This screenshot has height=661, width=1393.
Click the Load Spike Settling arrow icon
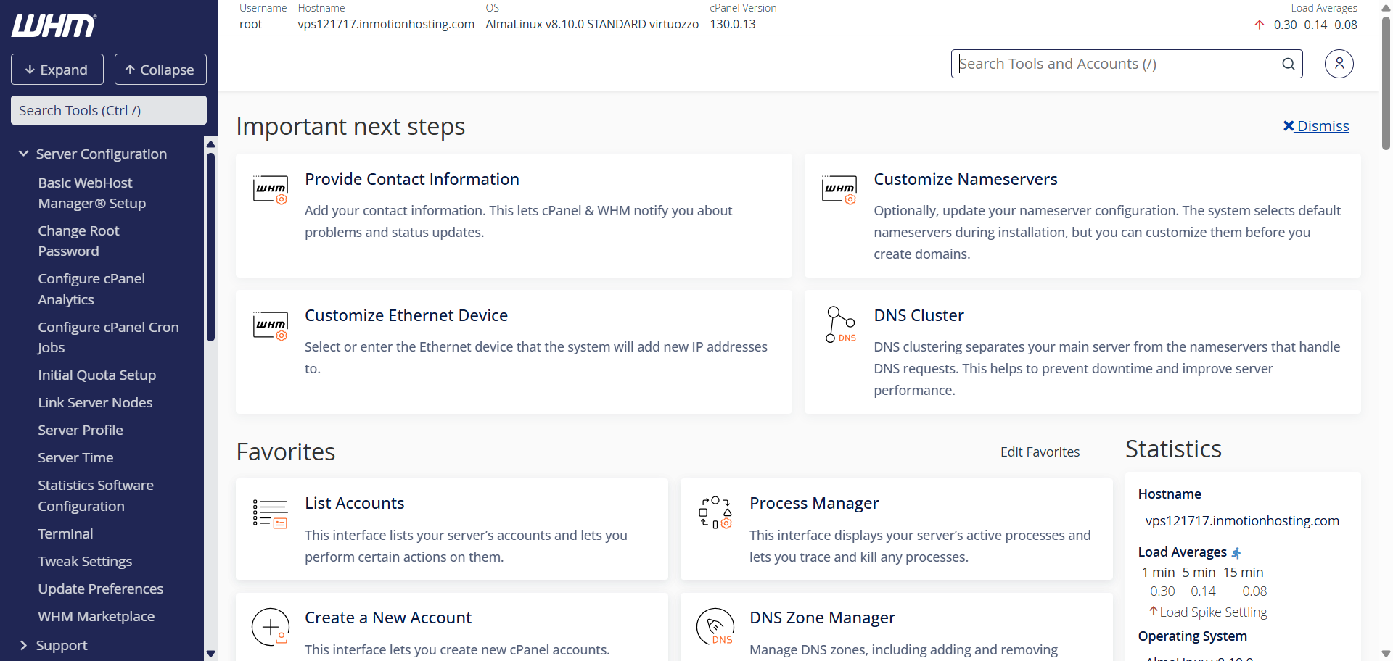click(x=1153, y=611)
